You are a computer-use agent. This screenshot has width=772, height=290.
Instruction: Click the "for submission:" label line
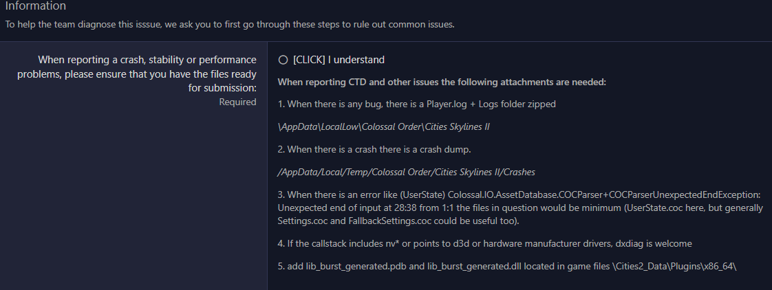click(222, 88)
